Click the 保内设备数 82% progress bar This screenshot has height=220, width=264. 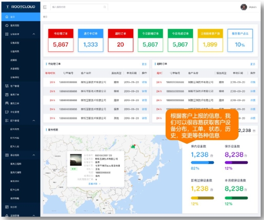pos(202,163)
